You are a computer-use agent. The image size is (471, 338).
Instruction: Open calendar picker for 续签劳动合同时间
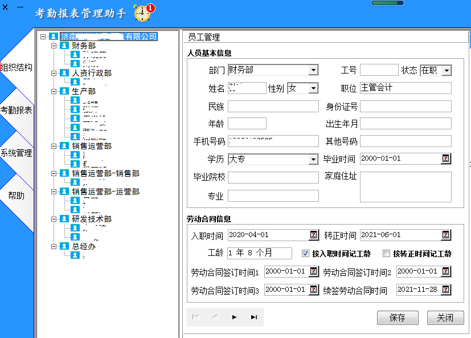[446, 290]
